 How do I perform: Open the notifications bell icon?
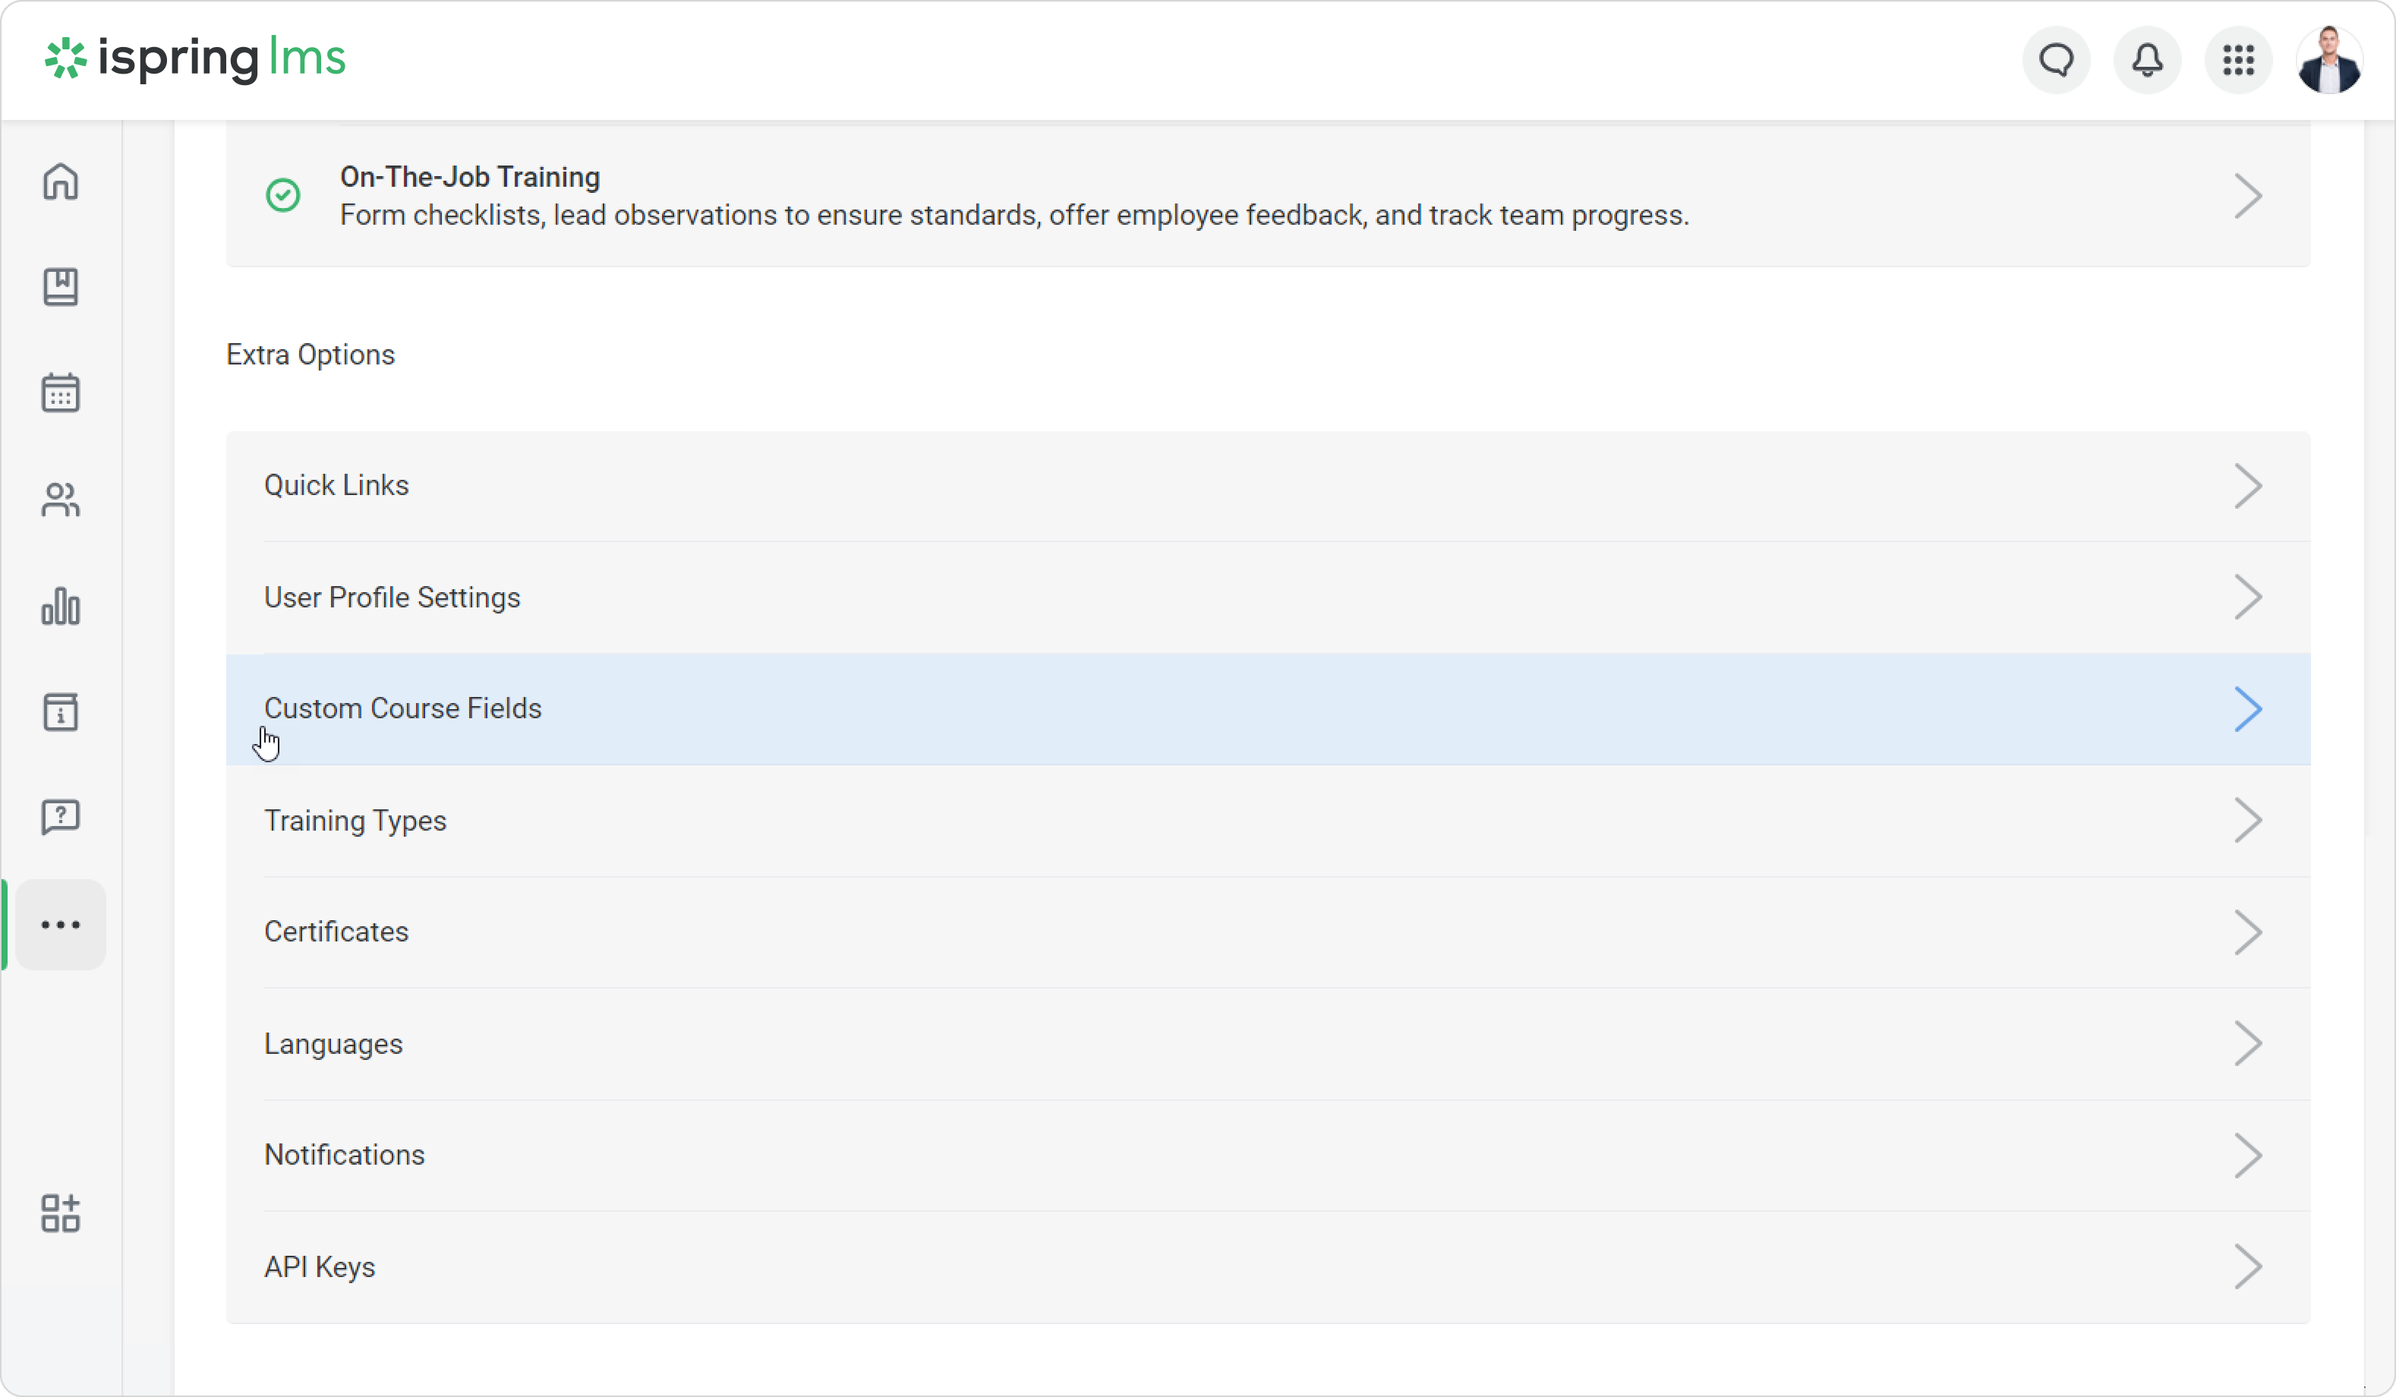(x=2147, y=60)
